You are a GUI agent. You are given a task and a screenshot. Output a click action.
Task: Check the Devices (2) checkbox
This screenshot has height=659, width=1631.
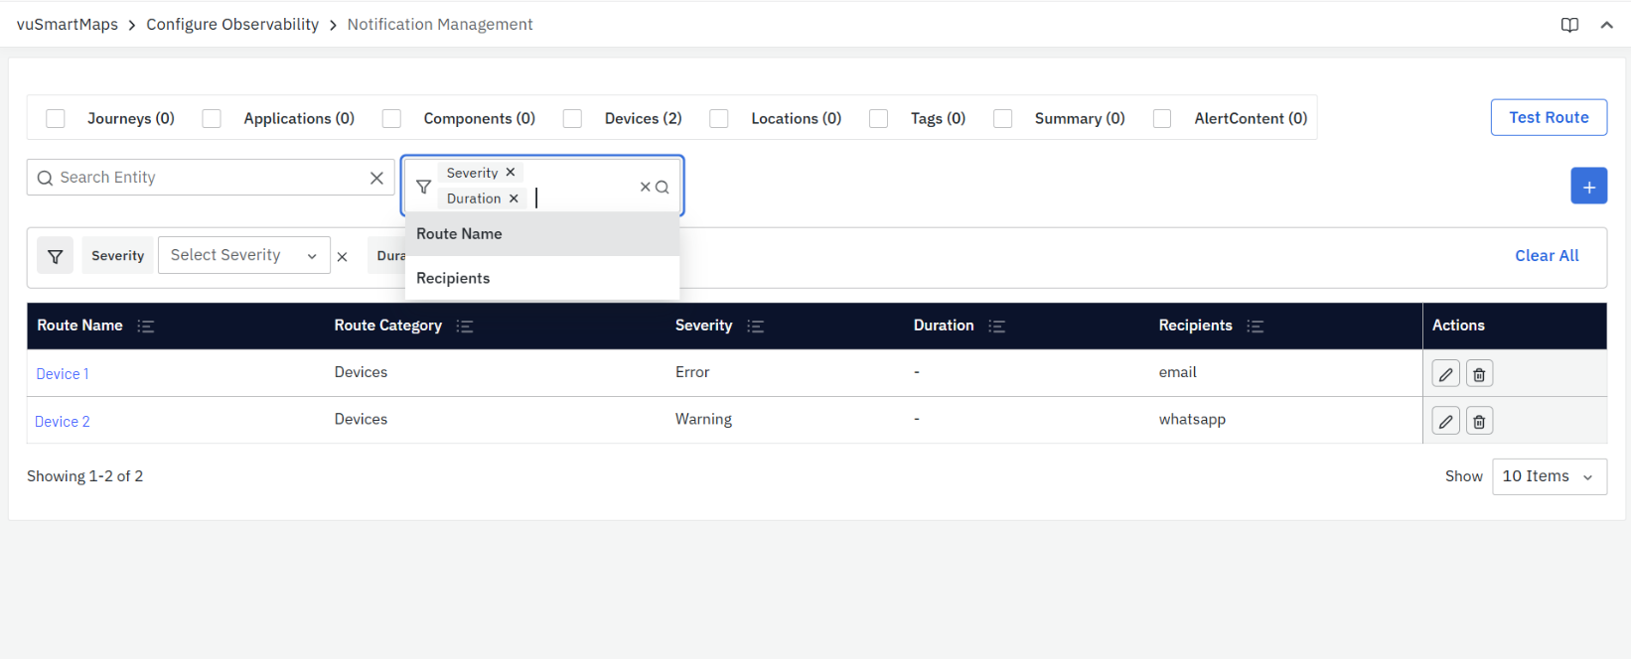point(572,119)
